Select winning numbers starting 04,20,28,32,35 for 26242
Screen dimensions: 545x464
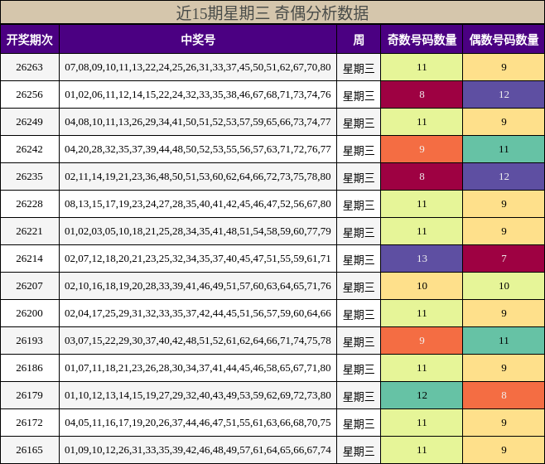coord(198,149)
